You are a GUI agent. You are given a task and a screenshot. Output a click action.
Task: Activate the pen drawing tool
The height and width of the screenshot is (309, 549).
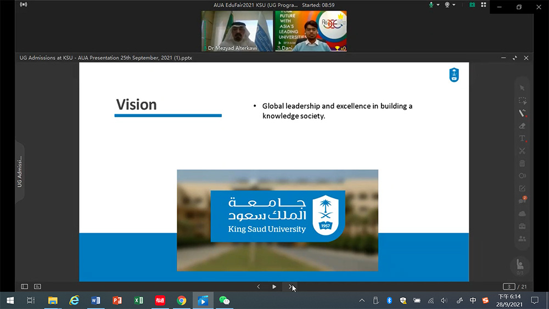pyautogui.click(x=522, y=113)
